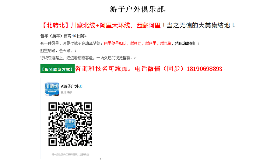The height and width of the screenshot is (162, 274).
Task: Click the A游子户外 account name
Action: 70,86
